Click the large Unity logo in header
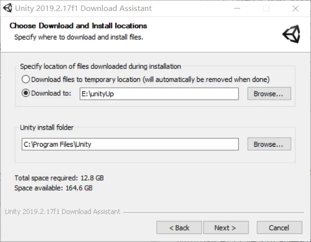The height and width of the screenshot is (242, 311). [292, 34]
